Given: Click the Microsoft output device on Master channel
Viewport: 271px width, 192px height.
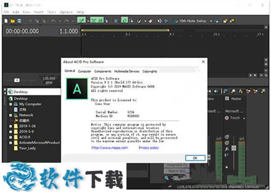Looking at the screenshot, I should pos(234,111).
